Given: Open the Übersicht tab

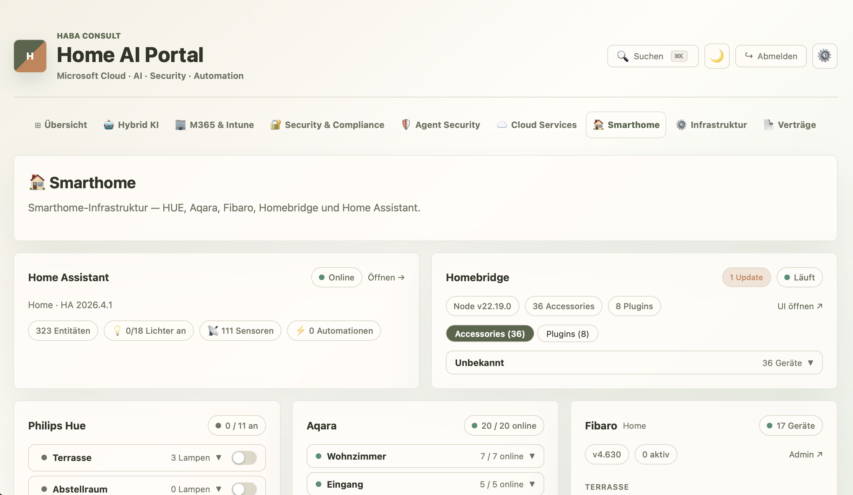Looking at the screenshot, I should [61, 125].
